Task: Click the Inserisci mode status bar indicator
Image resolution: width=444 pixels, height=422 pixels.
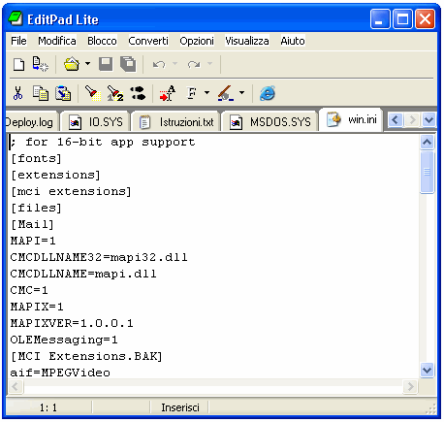Action: pos(180,407)
